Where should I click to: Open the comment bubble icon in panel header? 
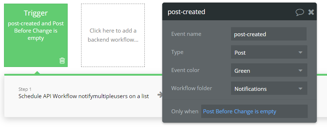[x=300, y=12]
